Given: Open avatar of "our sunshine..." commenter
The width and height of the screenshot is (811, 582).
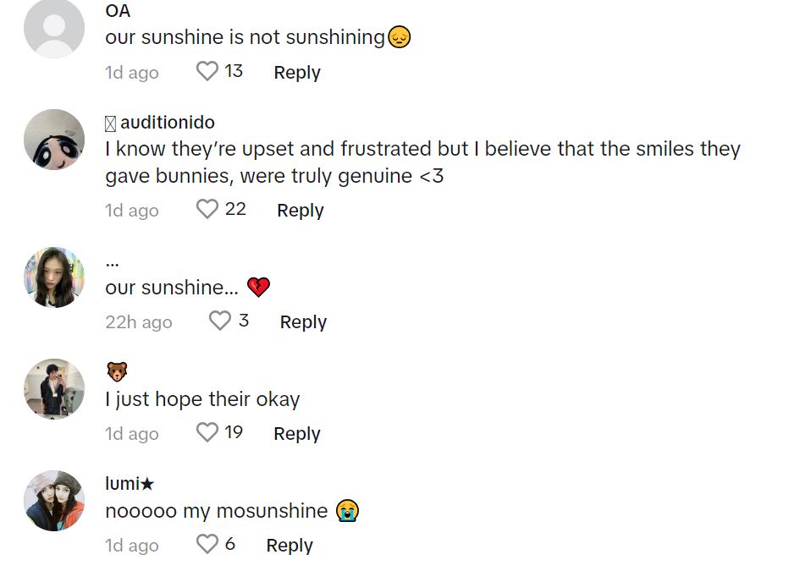Looking at the screenshot, I should pos(54,277).
